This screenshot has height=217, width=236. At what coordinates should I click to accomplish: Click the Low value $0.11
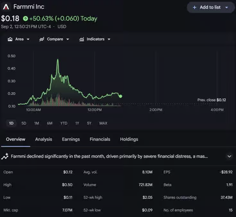click(68, 198)
